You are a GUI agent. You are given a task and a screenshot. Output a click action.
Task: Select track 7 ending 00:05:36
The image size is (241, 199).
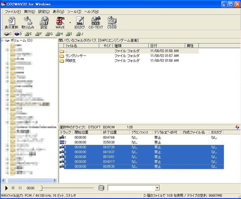[142, 167]
